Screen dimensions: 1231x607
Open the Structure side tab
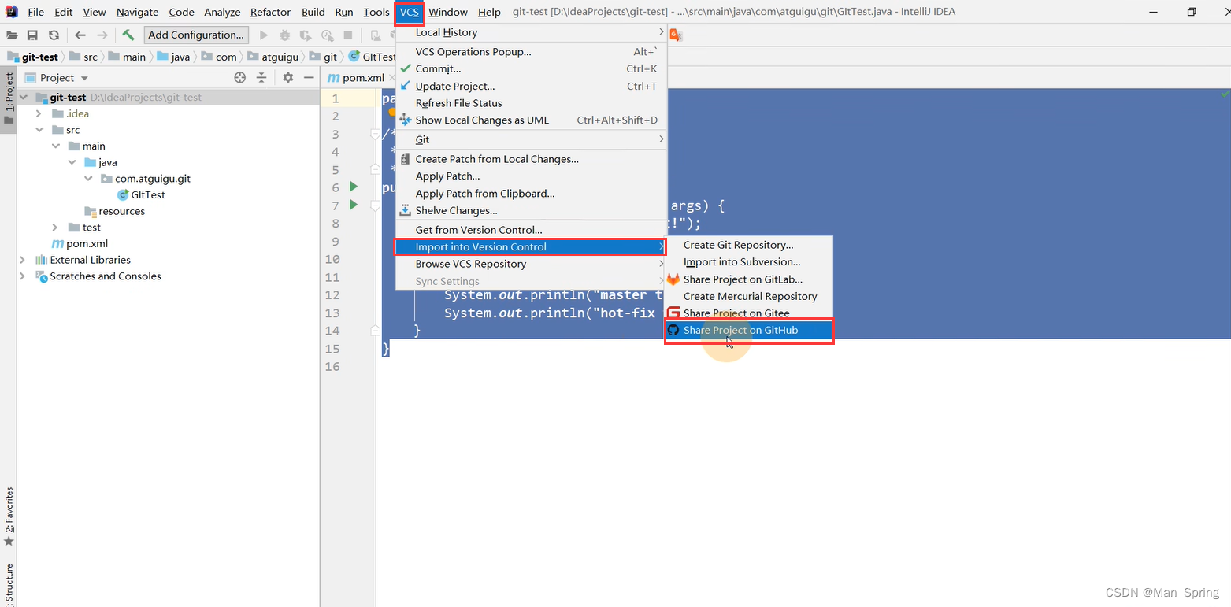click(9, 584)
